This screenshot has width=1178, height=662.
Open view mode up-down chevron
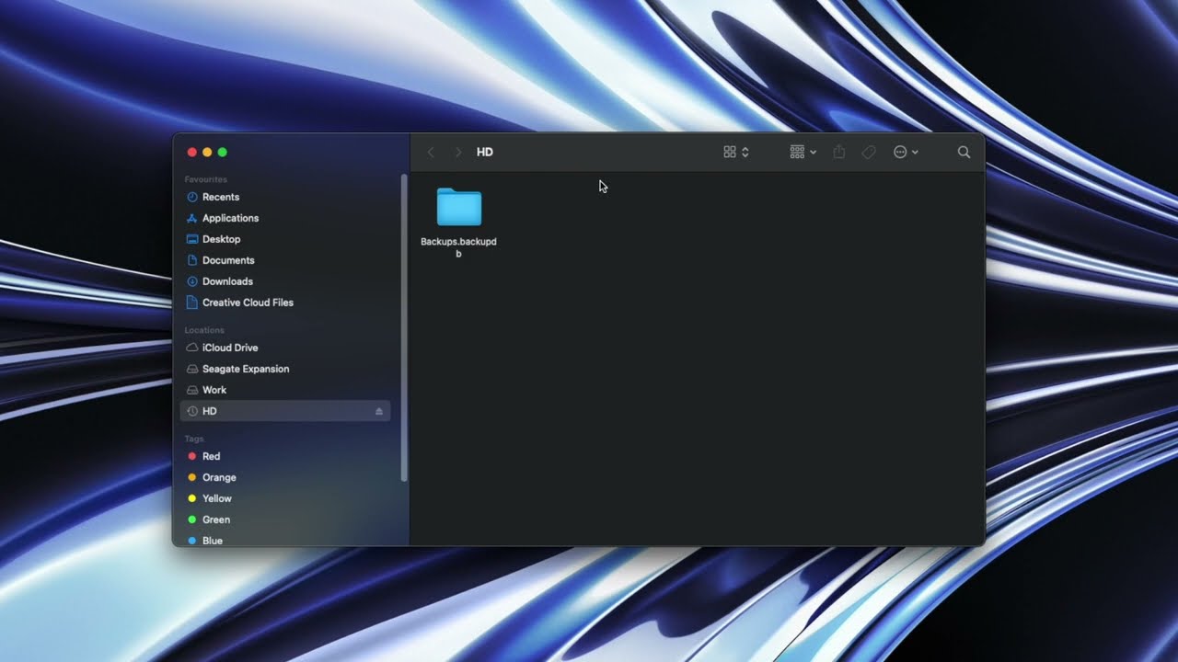(745, 152)
